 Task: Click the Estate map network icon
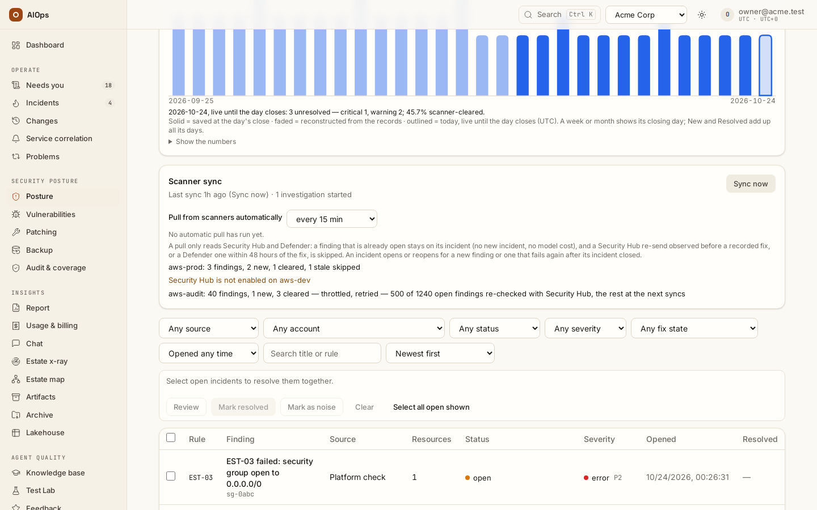point(16,380)
